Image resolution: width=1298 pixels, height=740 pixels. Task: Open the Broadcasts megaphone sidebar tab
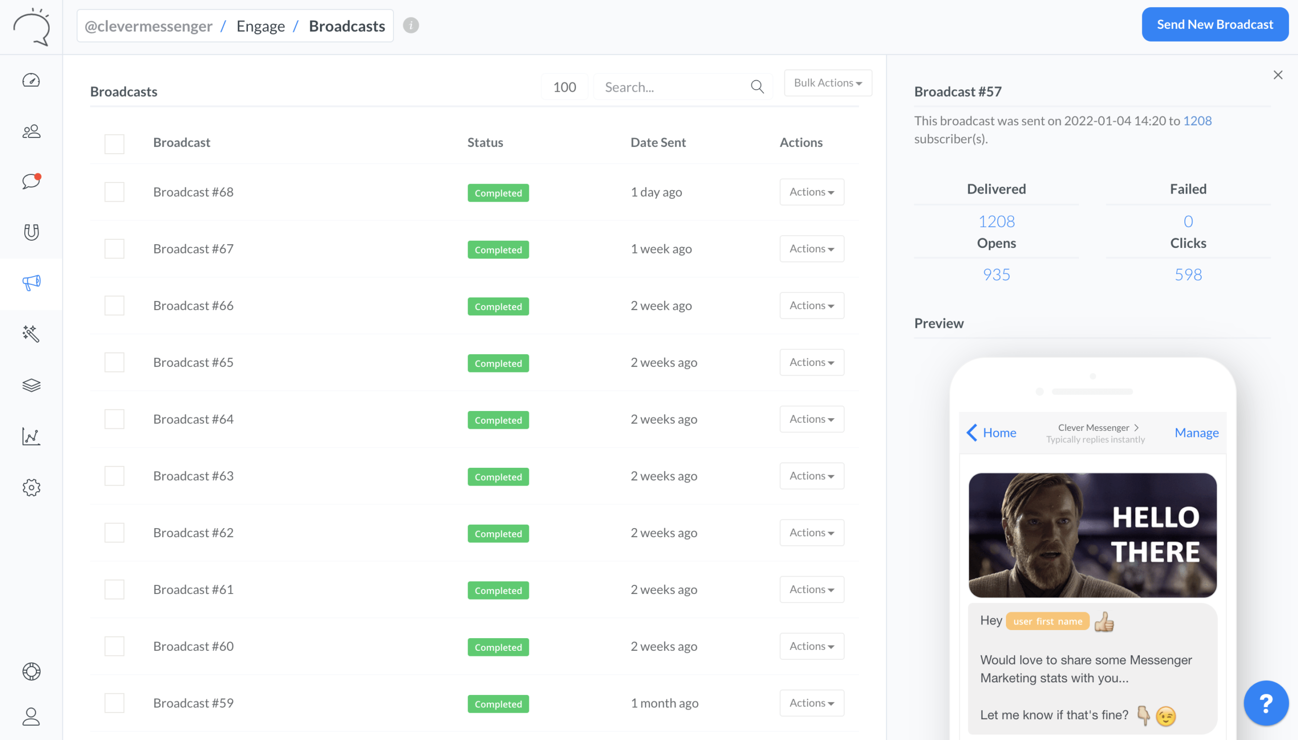pyautogui.click(x=31, y=283)
